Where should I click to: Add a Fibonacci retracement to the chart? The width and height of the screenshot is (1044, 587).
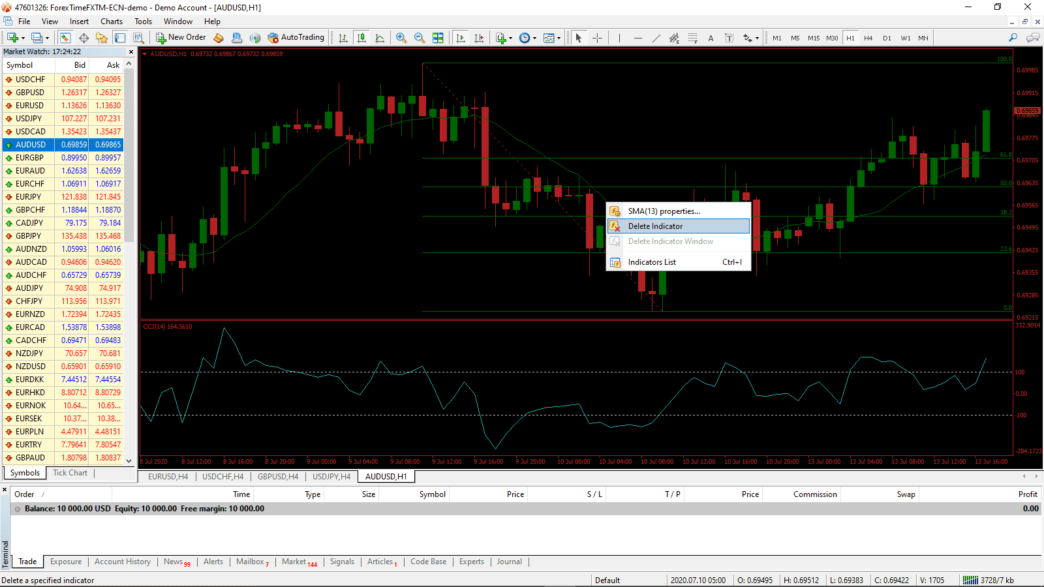tap(692, 37)
